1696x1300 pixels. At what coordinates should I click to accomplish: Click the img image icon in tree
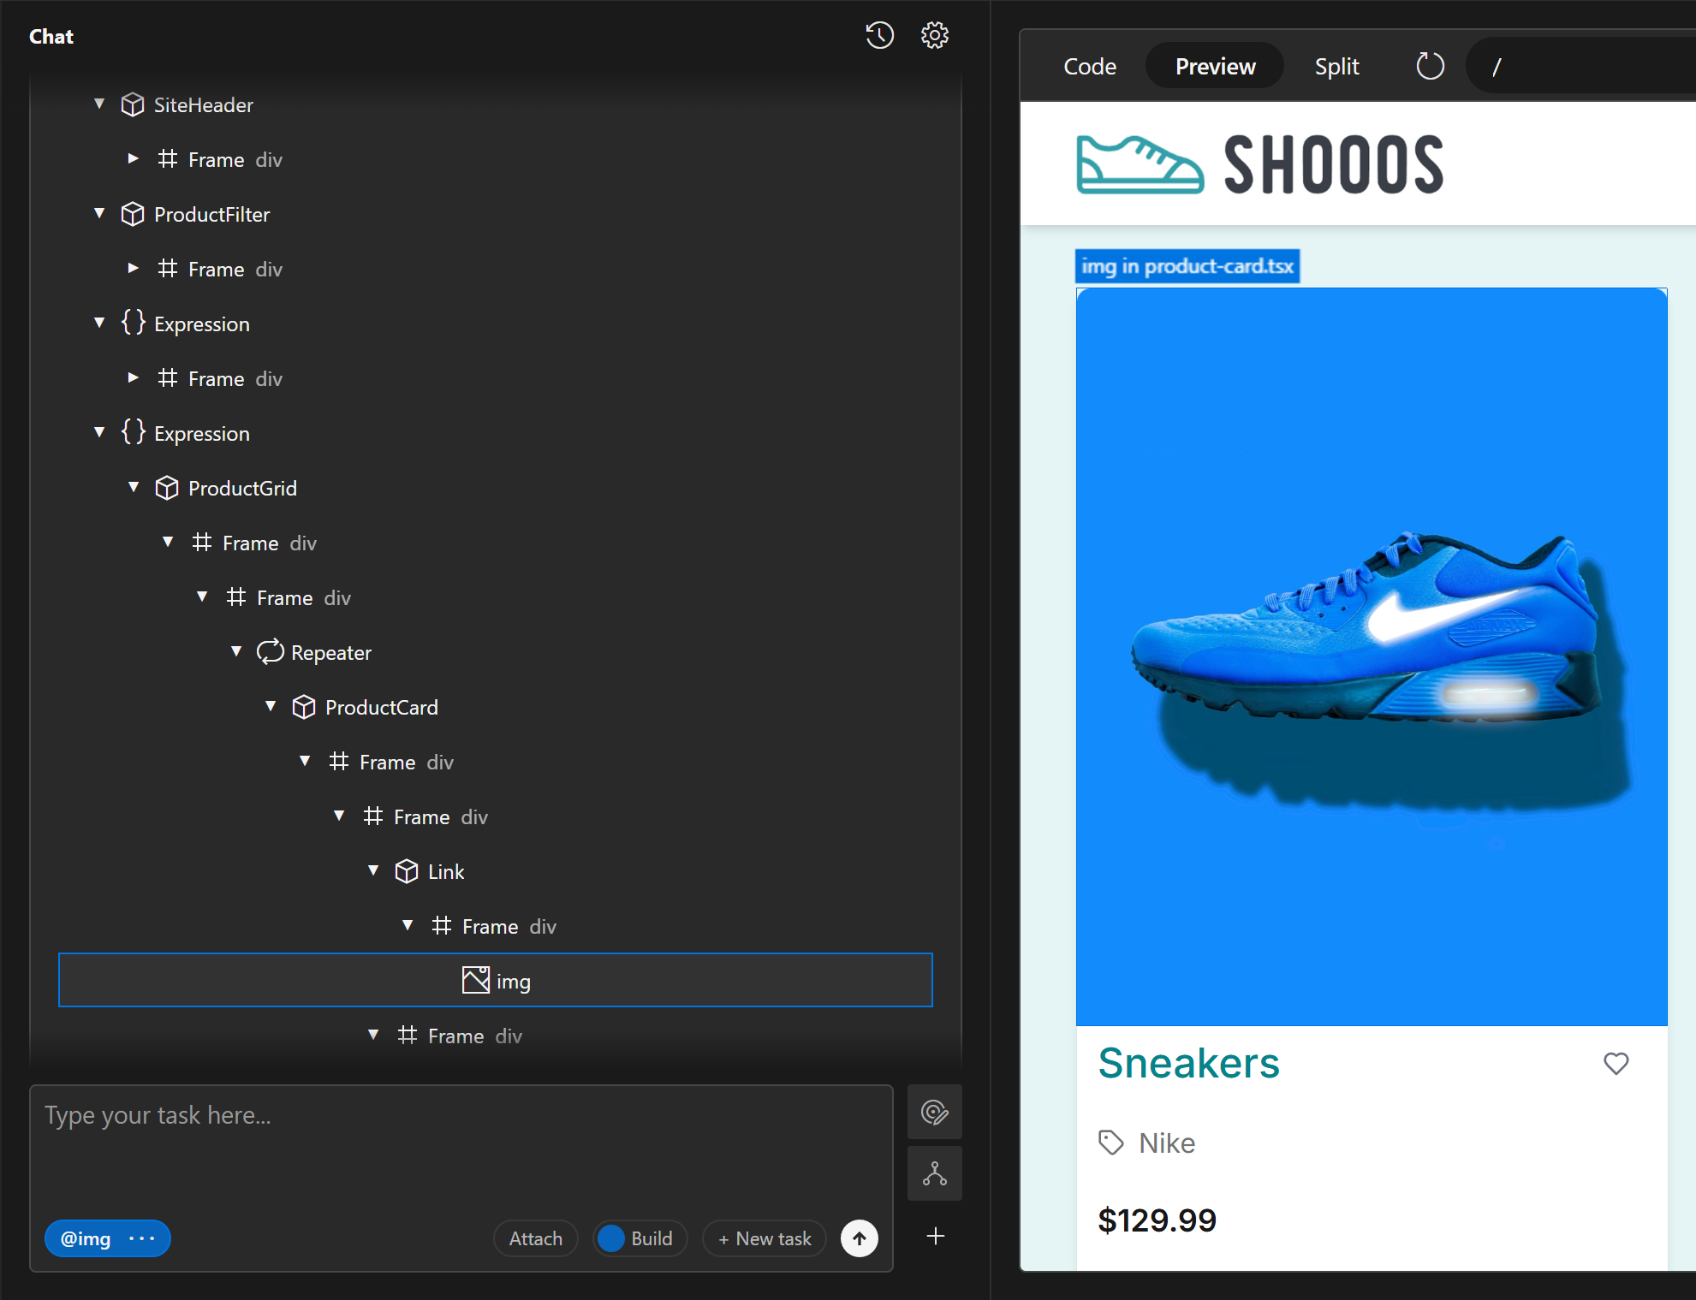coord(476,980)
